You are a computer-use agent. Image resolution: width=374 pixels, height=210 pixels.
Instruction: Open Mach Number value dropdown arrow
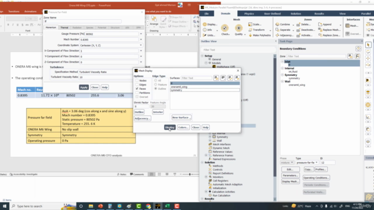click(x=141, y=40)
